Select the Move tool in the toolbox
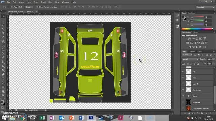Image resolution: width=216 pixels, height=121 pixels. coord(3,16)
